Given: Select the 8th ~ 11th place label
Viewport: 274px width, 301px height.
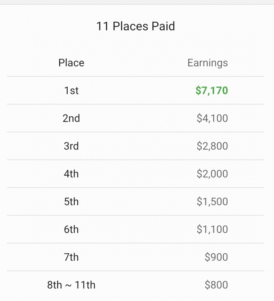Looking at the screenshot, I should pos(71,285).
